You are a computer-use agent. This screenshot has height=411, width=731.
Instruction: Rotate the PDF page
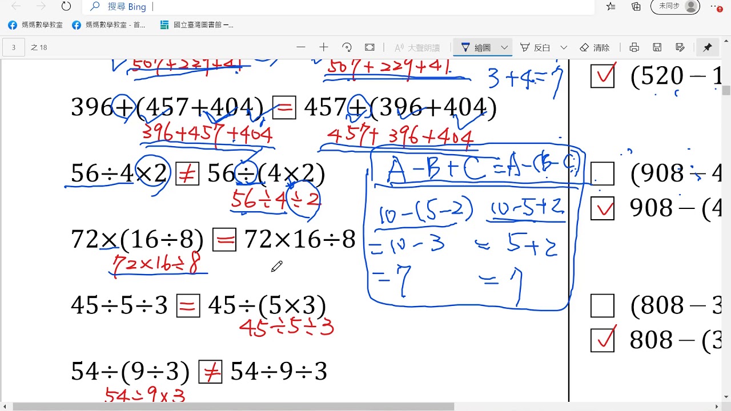coord(347,47)
